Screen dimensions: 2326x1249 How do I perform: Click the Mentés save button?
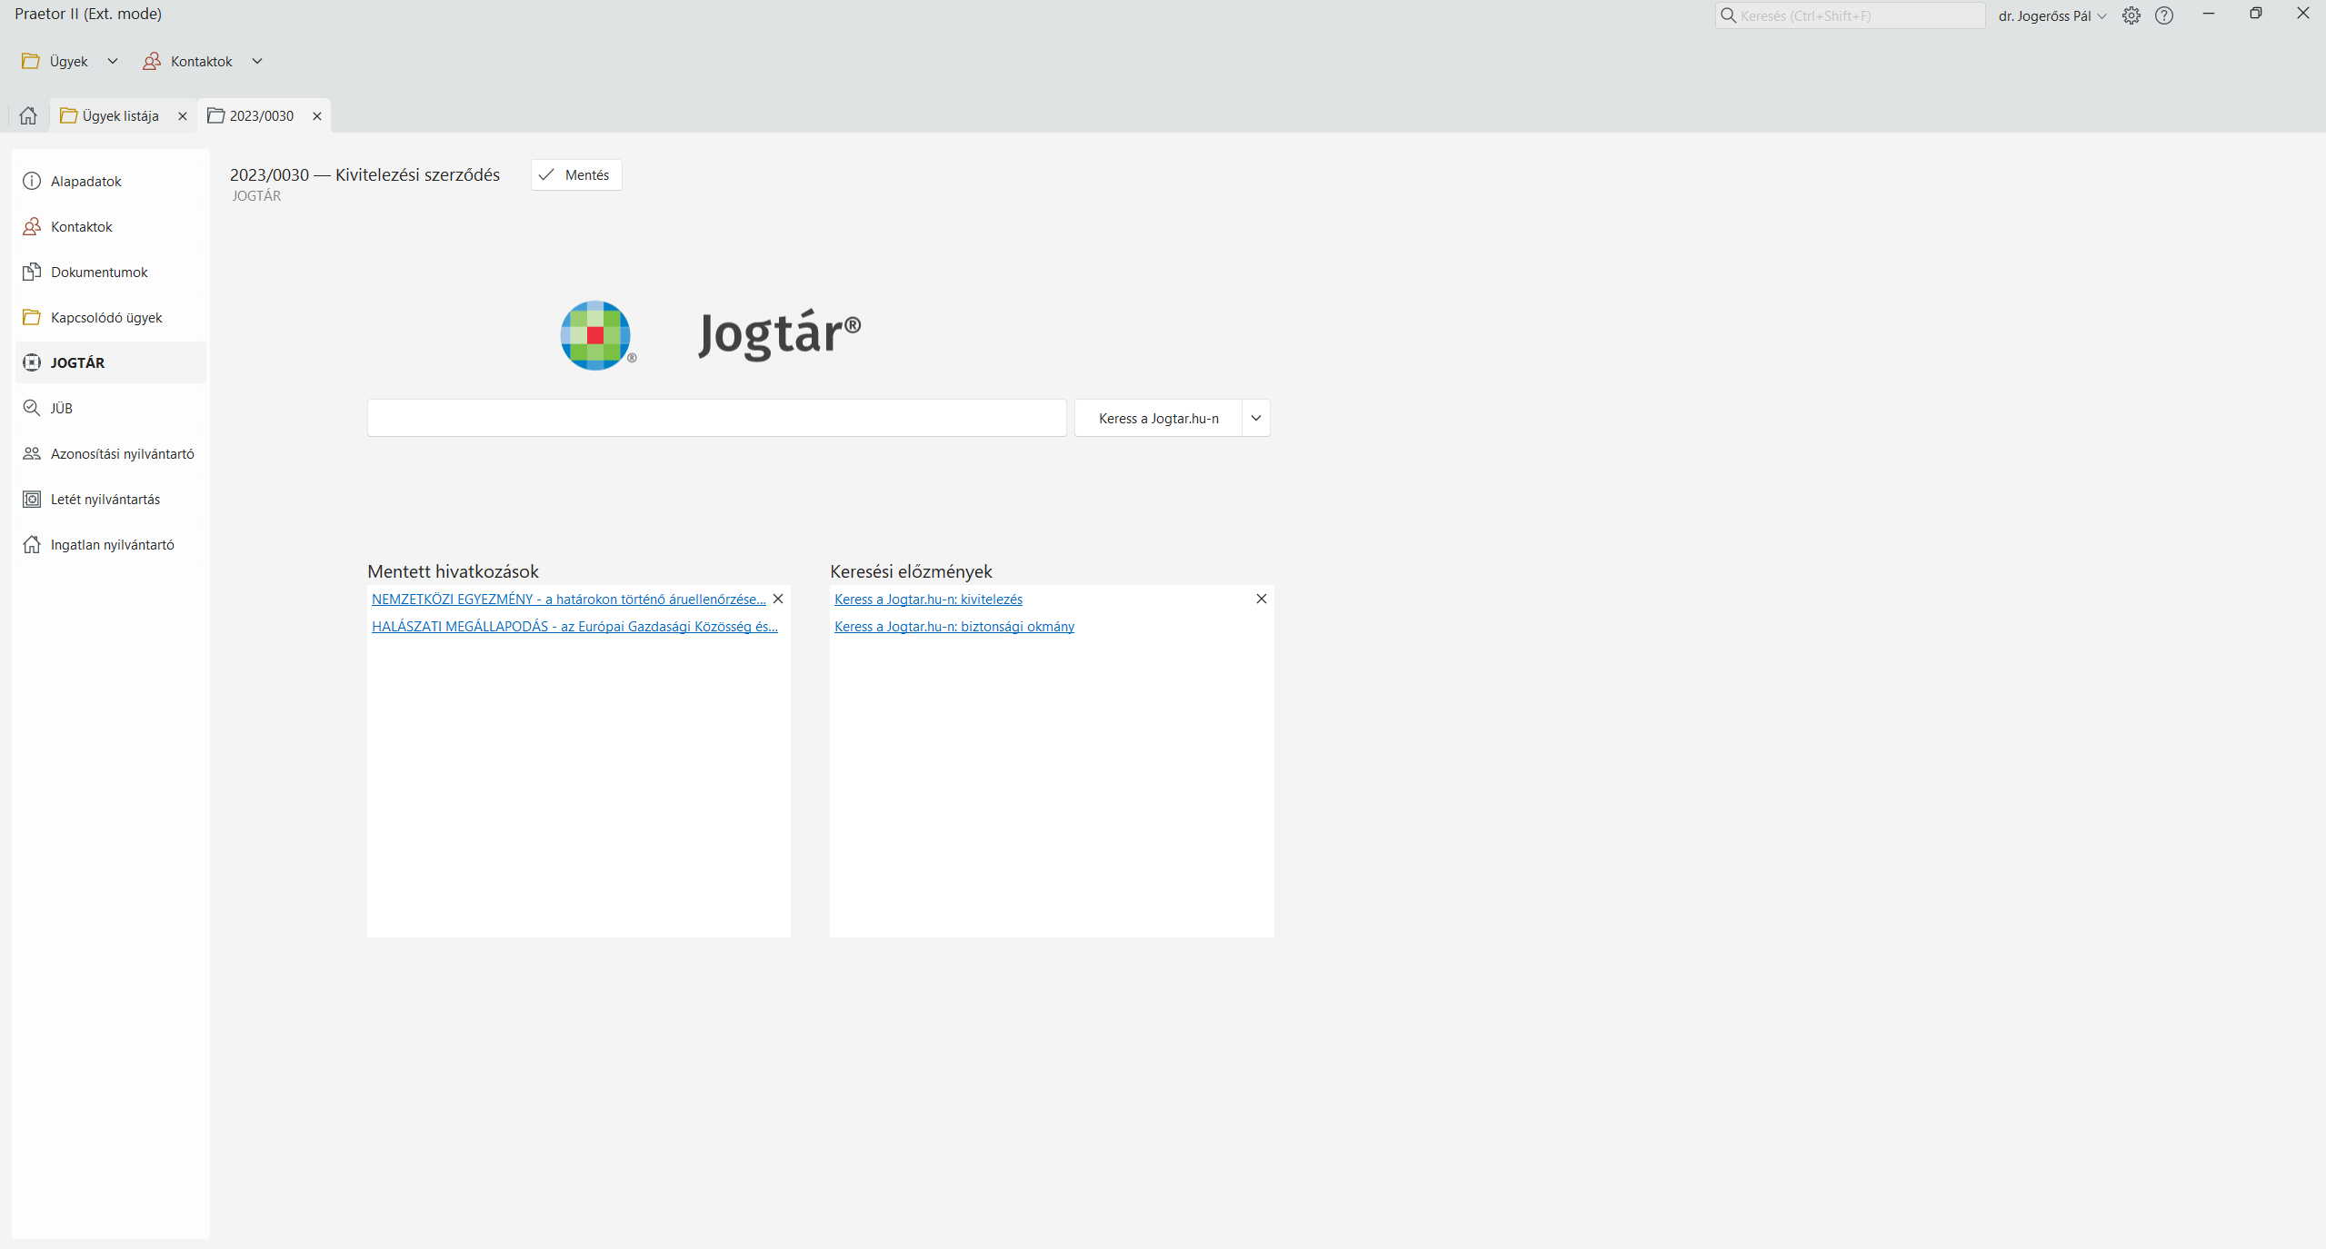pos(576,174)
